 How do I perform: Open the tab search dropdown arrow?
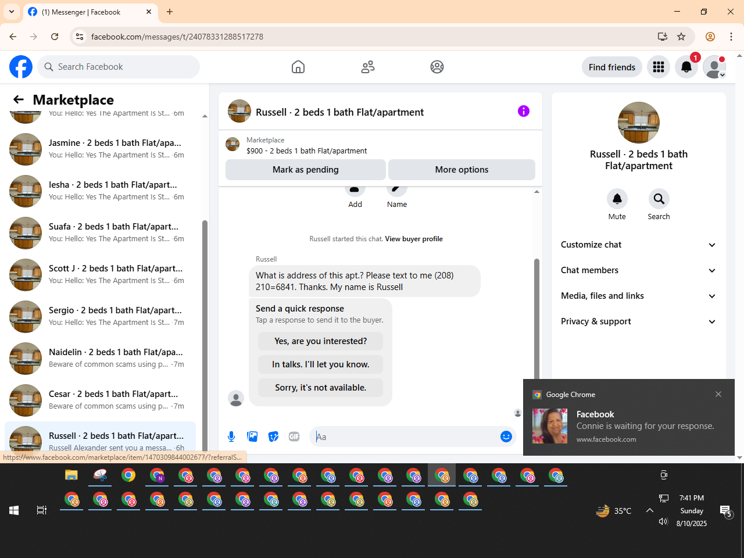point(12,12)
